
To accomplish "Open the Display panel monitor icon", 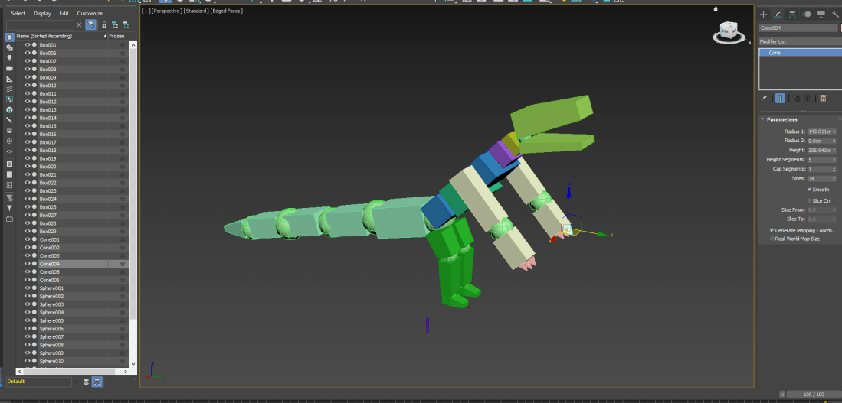I will [821, 15].
